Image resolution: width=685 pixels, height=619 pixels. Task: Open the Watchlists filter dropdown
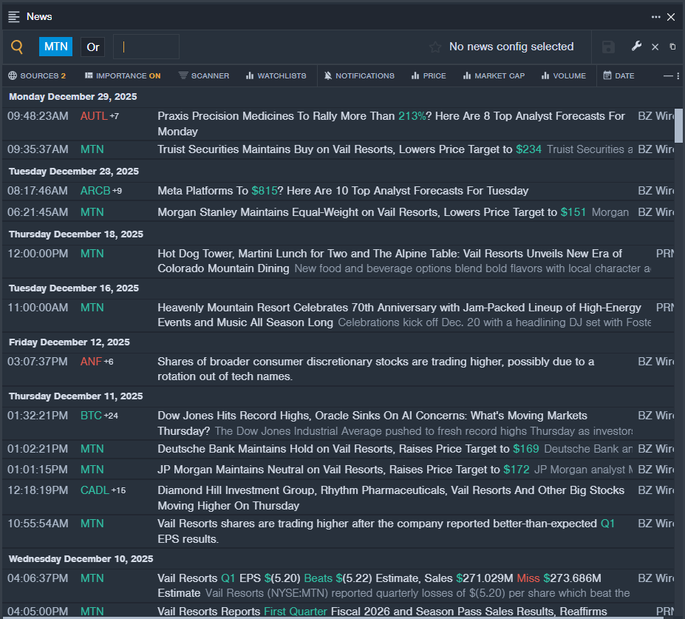(276, 75)
